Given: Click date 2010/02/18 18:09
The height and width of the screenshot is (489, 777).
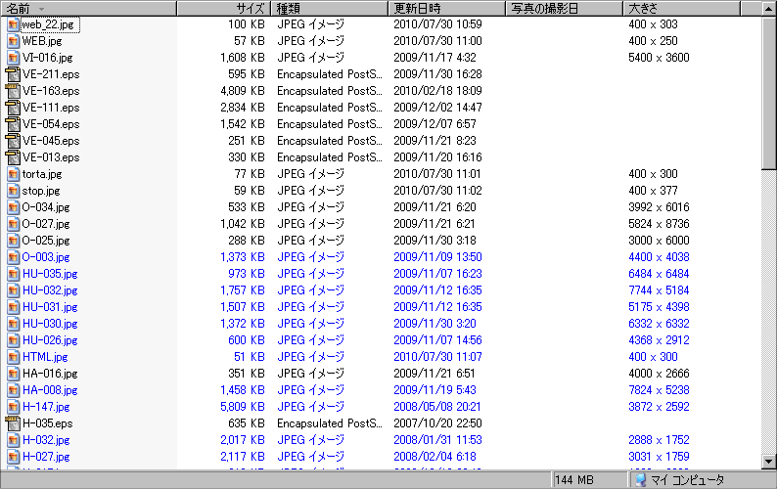Looking at the screenshot, I should [x=437, y=91].
